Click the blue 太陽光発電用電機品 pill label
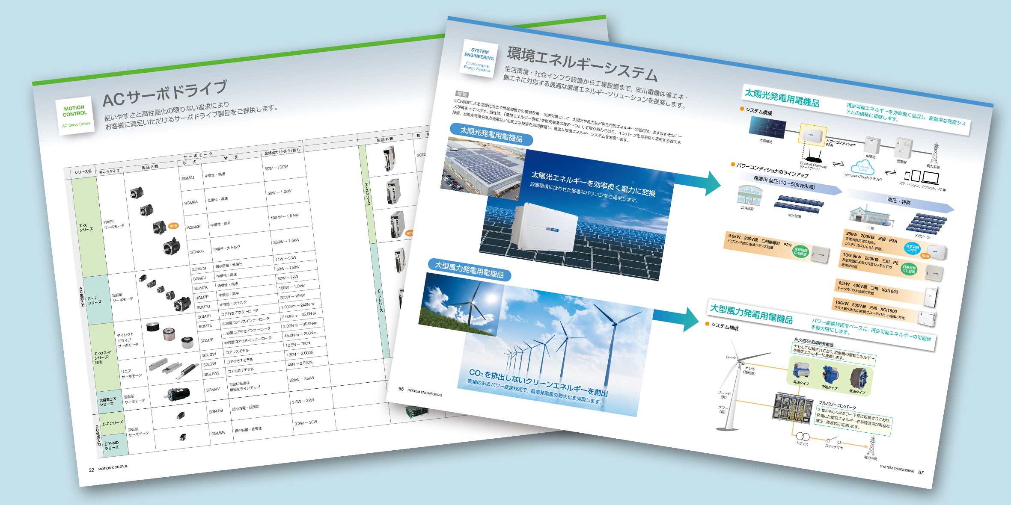This screenshot has height=505, width=1011. [x=491, y=134]
